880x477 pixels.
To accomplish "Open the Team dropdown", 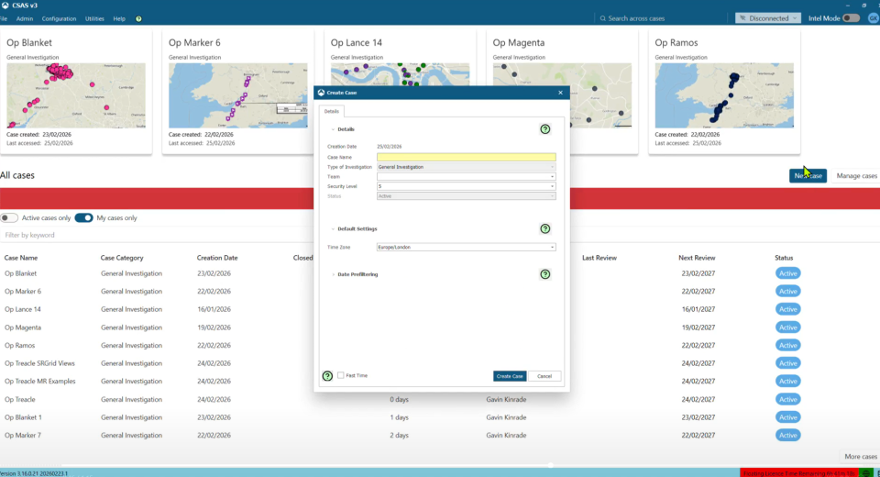I will 466,177.
